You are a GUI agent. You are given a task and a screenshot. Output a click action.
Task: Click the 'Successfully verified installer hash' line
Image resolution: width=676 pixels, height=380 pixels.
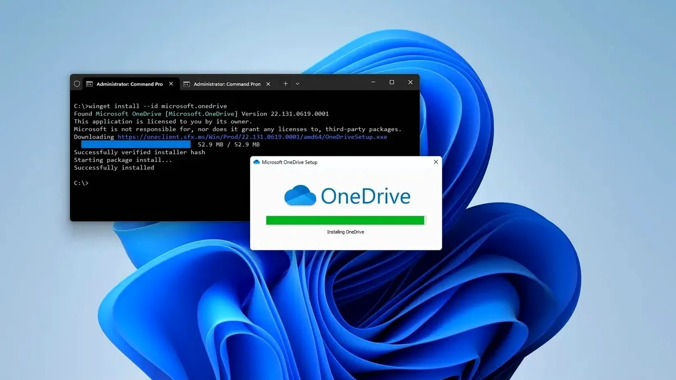point(140,152)
